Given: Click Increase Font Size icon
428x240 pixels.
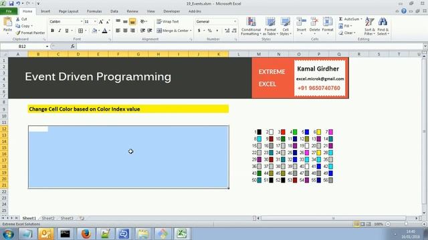Looking at the screenshot, I should coord(101,21).
